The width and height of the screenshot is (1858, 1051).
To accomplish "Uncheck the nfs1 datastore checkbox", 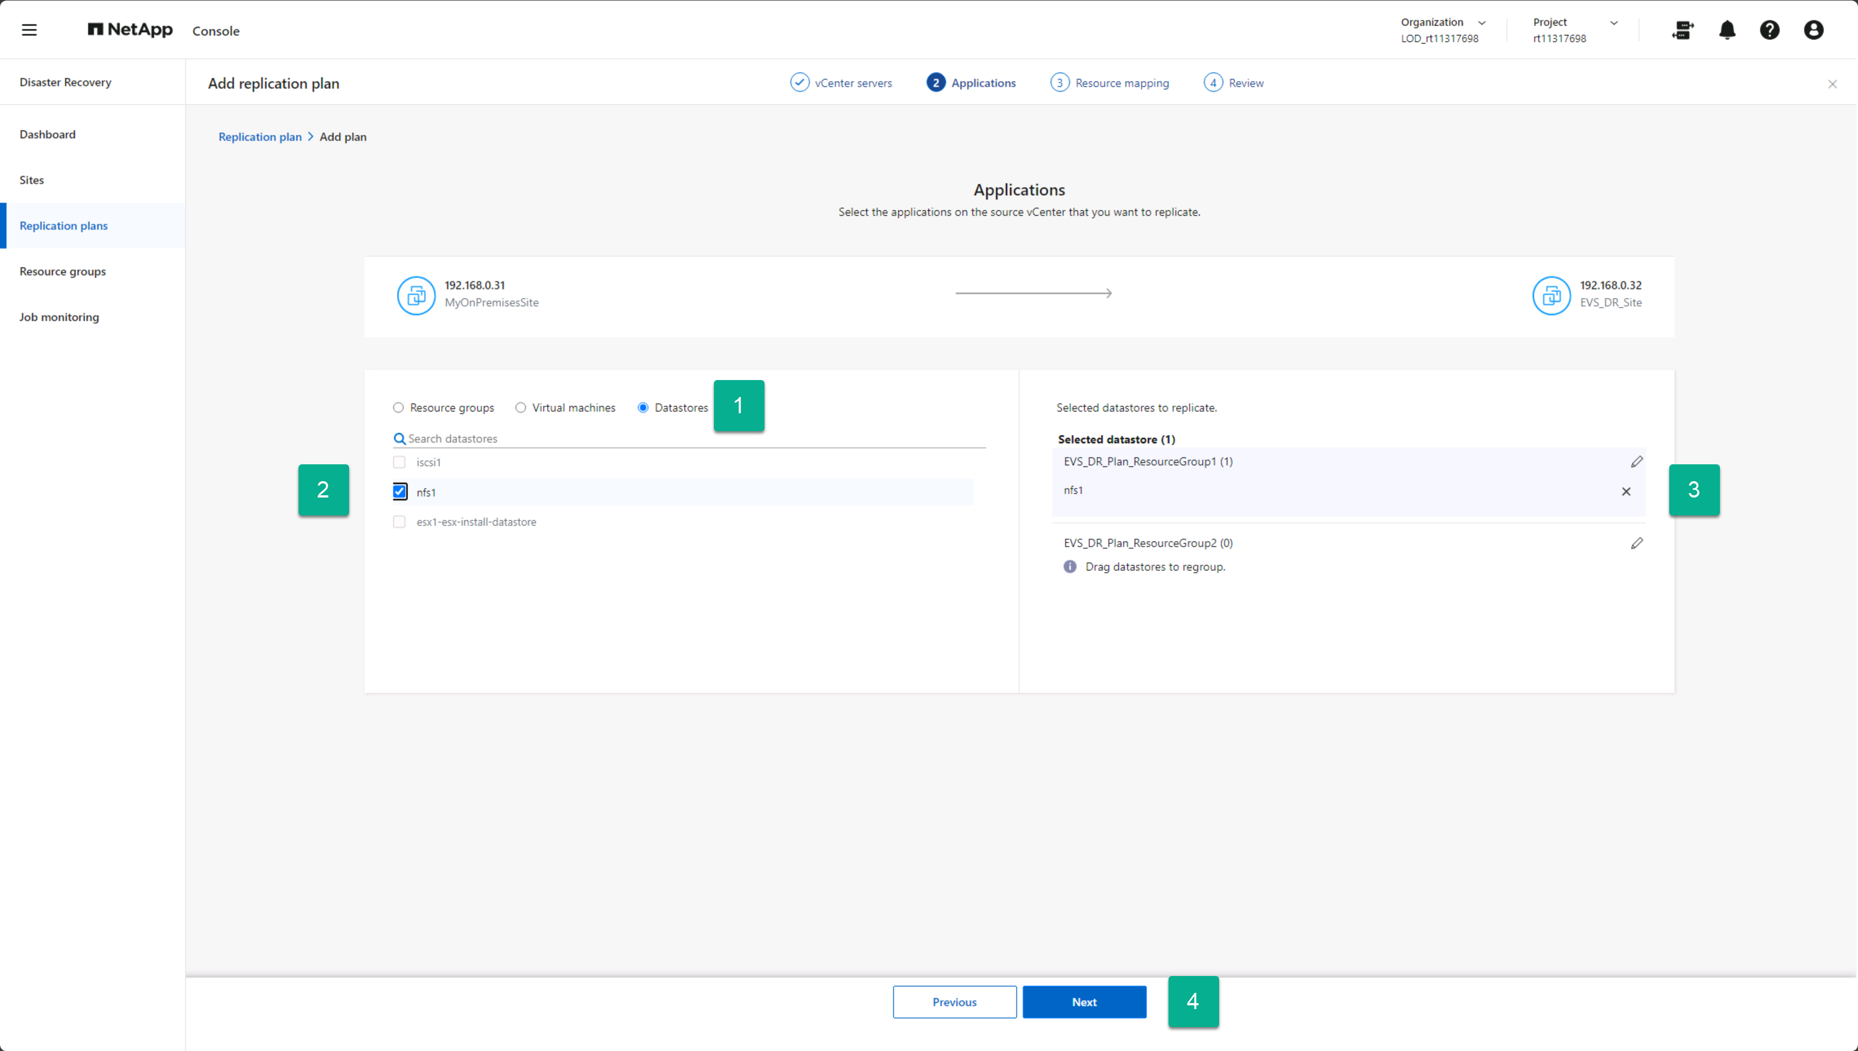I will 399,492.
